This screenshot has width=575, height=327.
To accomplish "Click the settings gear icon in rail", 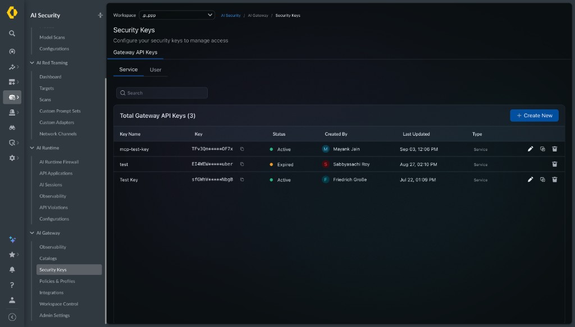I will point(12,158).
